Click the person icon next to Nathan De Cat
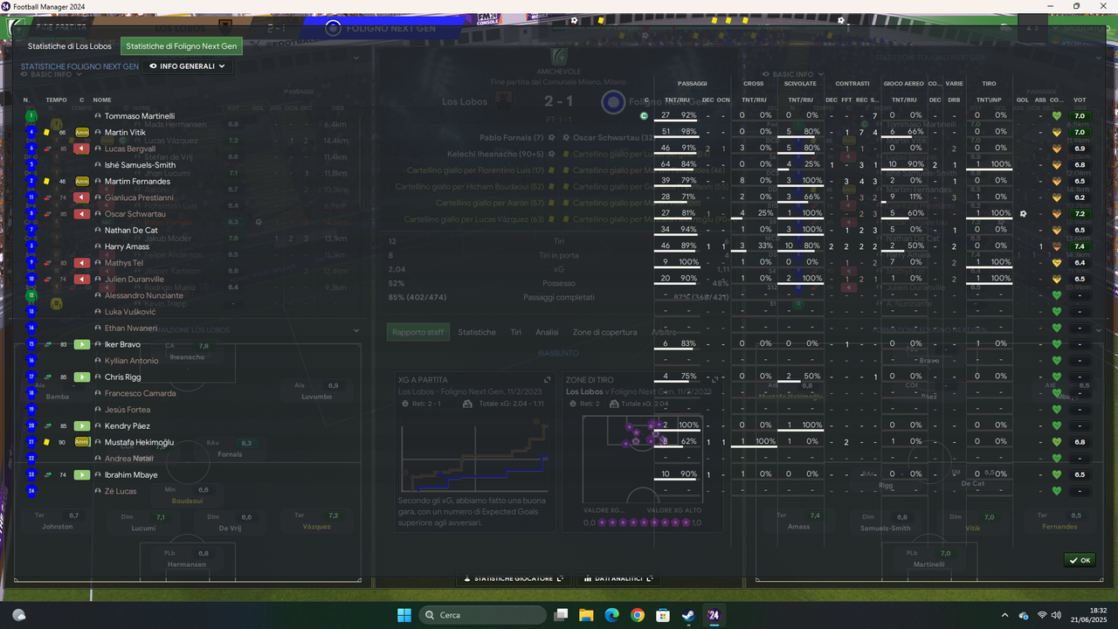The width and height of the screenshot is (1118, 629). click(x=98, y=231)
